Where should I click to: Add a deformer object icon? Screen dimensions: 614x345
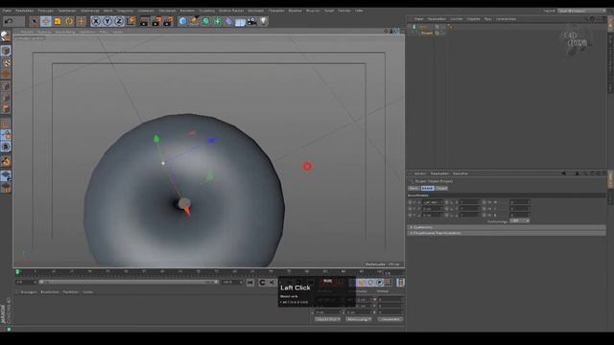228,21
